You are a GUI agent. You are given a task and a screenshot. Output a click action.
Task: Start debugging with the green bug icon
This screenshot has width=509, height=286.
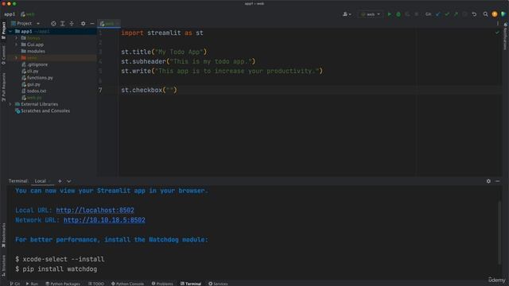[x=398, y=14]
